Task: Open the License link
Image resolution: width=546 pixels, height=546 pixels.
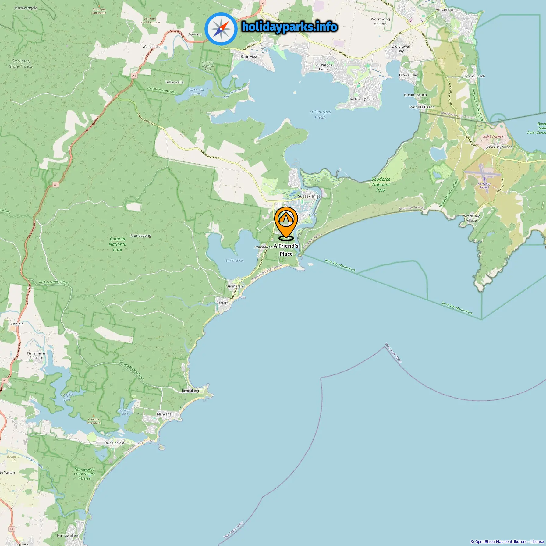Action: tap(537, 541)
